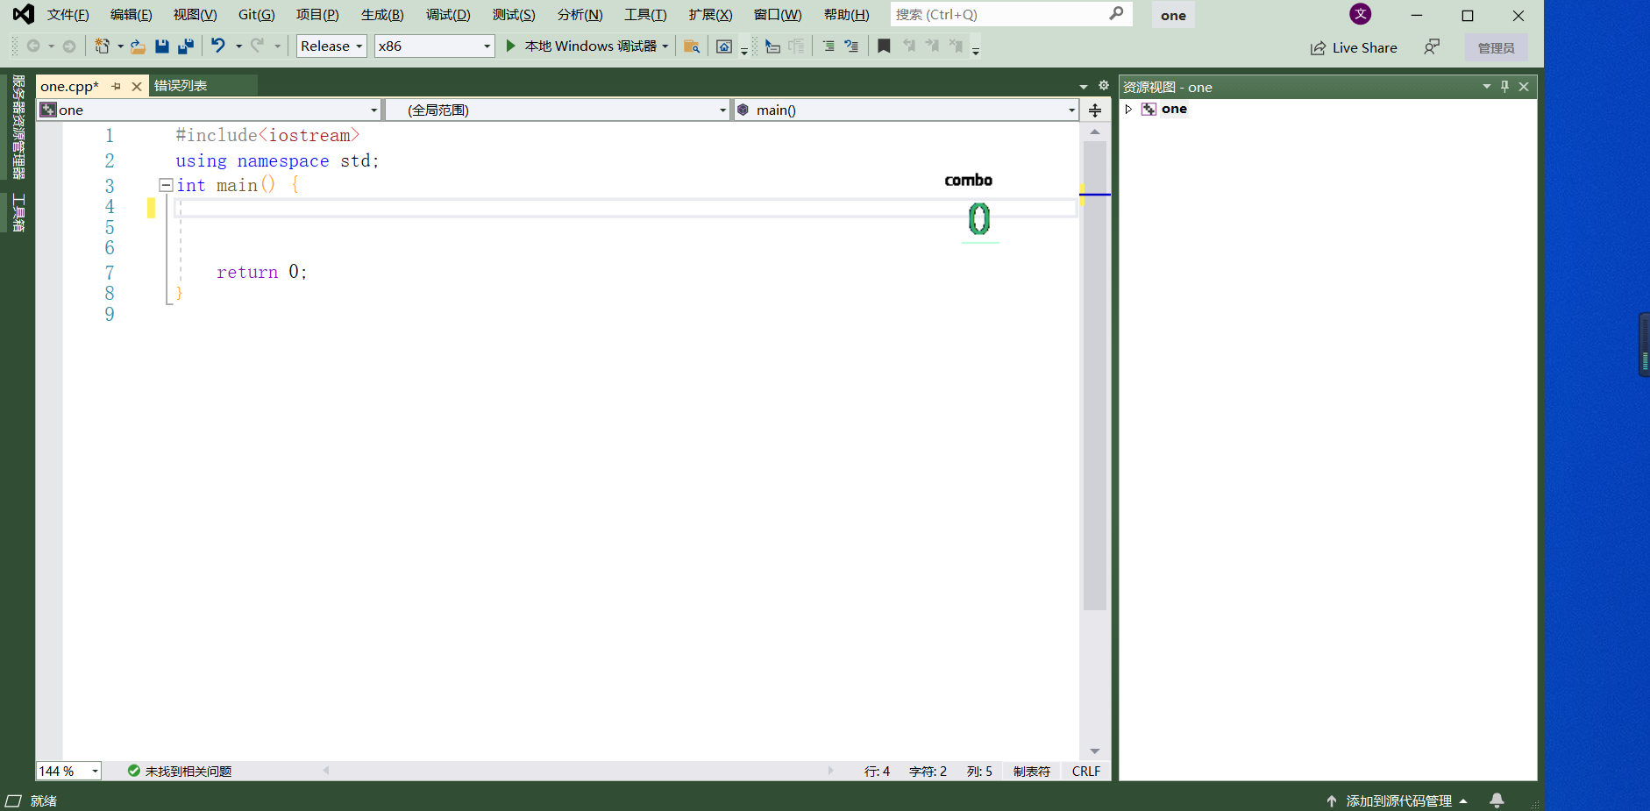
Task: Pin the 资源视图 panel
Action: pyautogui.click(x=1504, y=86)
